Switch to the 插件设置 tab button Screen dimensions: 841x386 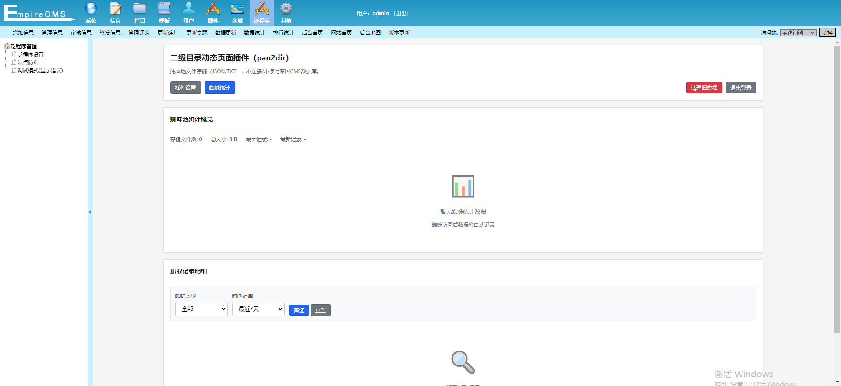coord(185,88)
